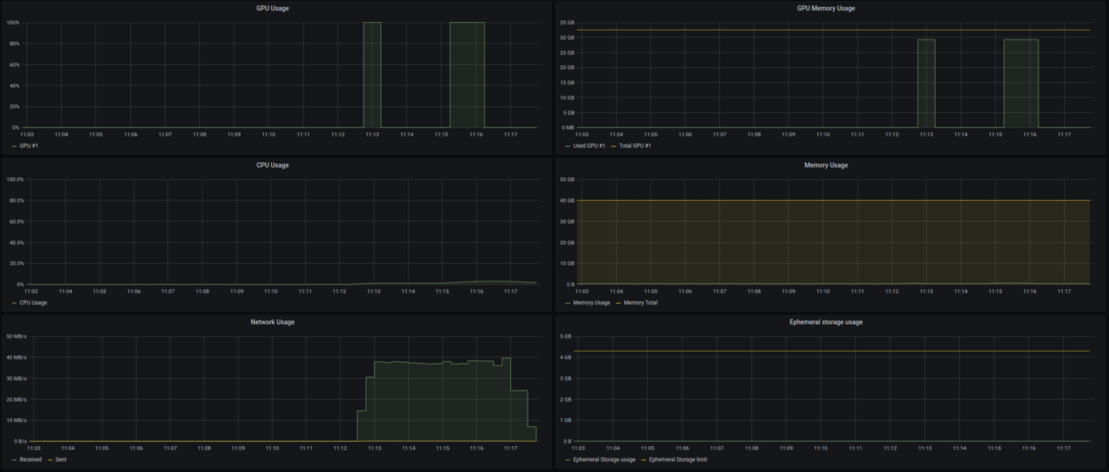Click the first GPU Memory spike near 11:13
The width and height of the screenshot is (1109, 472).
926,83
